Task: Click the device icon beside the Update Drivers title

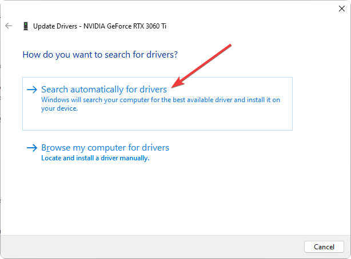Action: 26,26
